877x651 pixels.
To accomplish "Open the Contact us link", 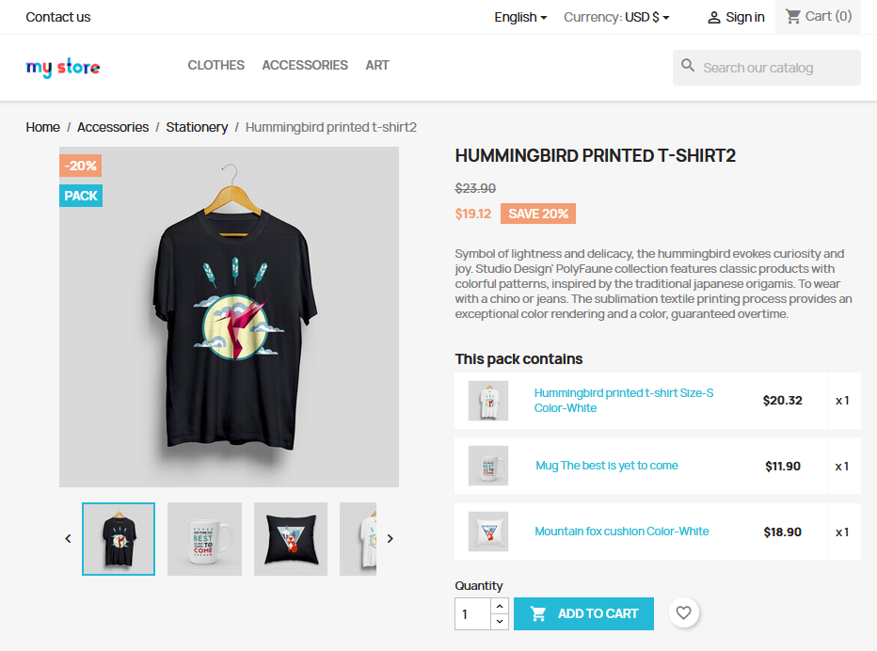I will coord(58,17).
